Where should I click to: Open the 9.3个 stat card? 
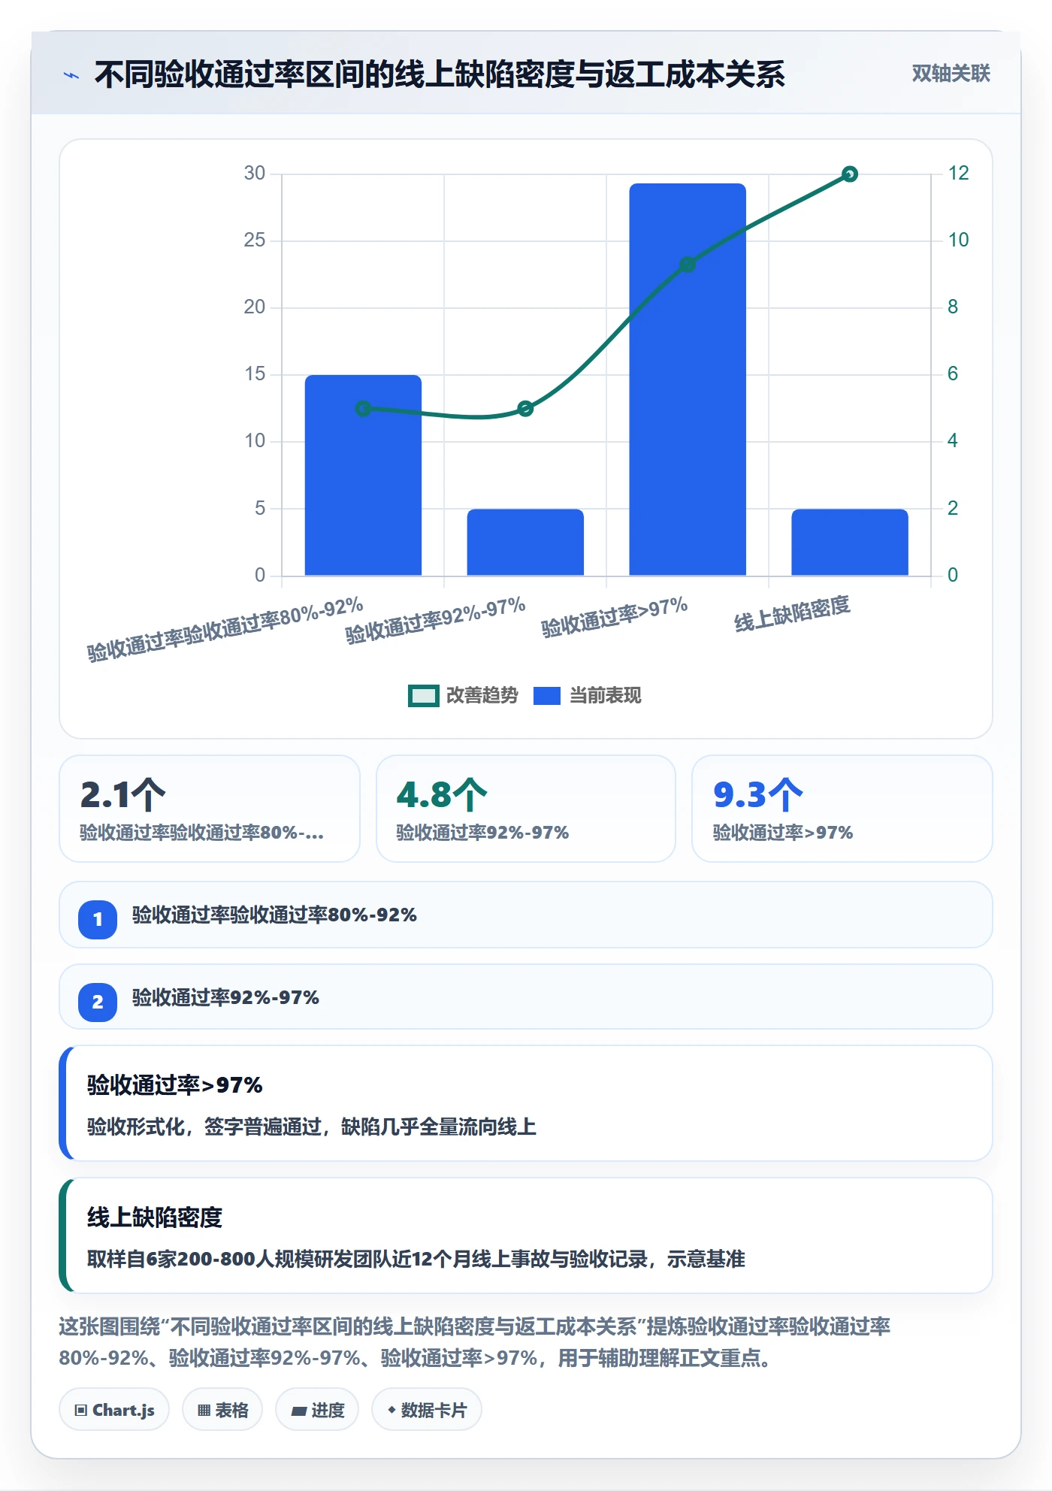pos(842,809)
